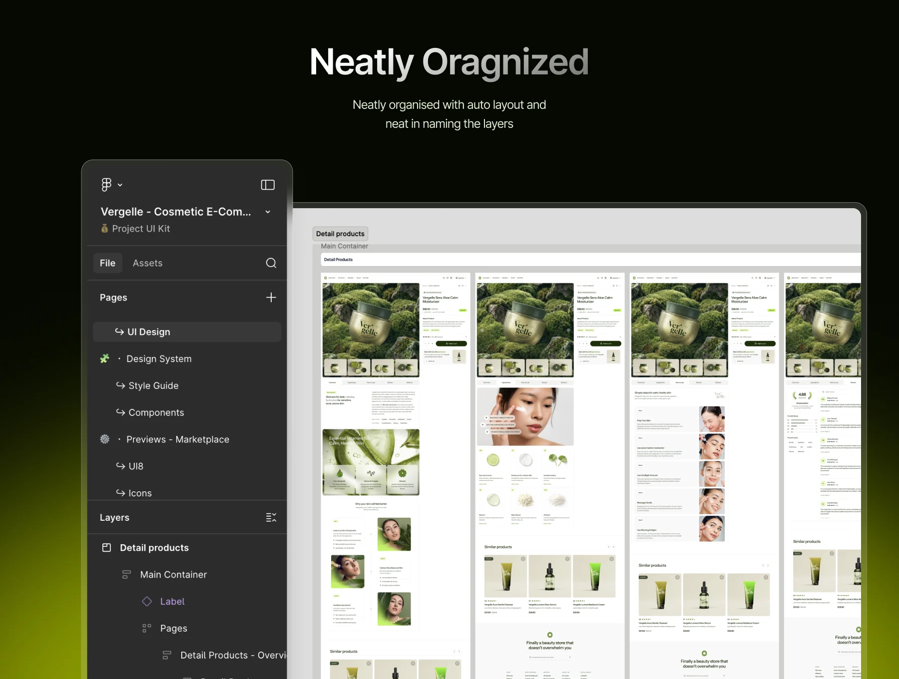Expand the chevron beside the Figma logo

click(120, 185)
